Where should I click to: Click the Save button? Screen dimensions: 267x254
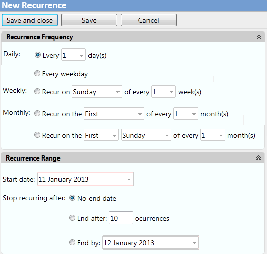pyautogui.click(x=89, y=20)
